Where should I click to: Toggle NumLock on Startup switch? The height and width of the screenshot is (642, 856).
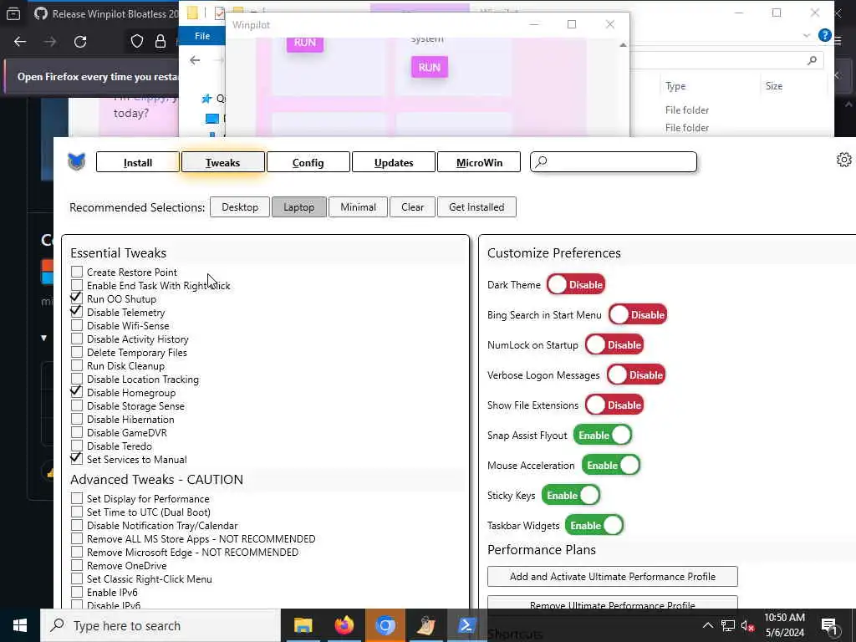[614, 344]
